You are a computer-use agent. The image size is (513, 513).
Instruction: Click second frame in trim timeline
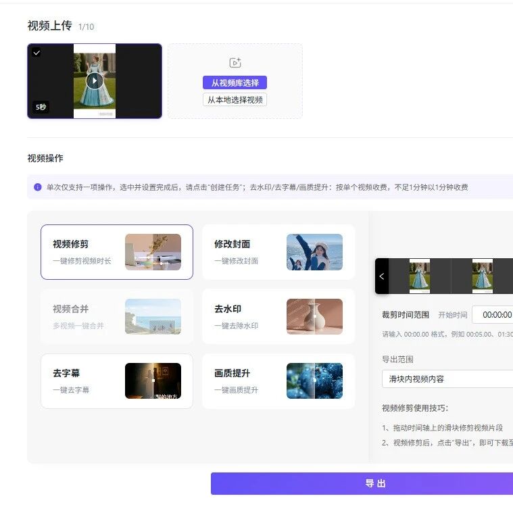(x=483, y=276)
